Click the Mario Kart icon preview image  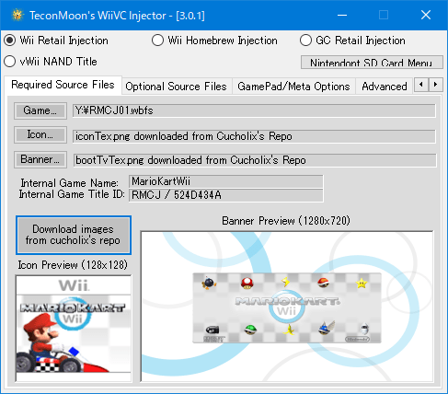(74, 329)
